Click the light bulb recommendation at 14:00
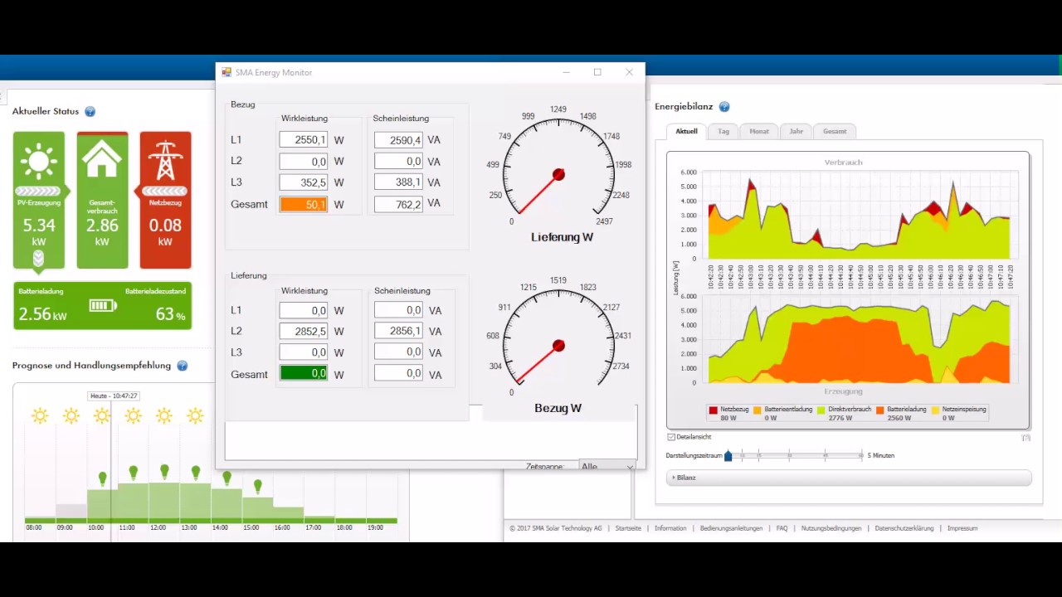 pyautogui.click(x=227, y=478)
